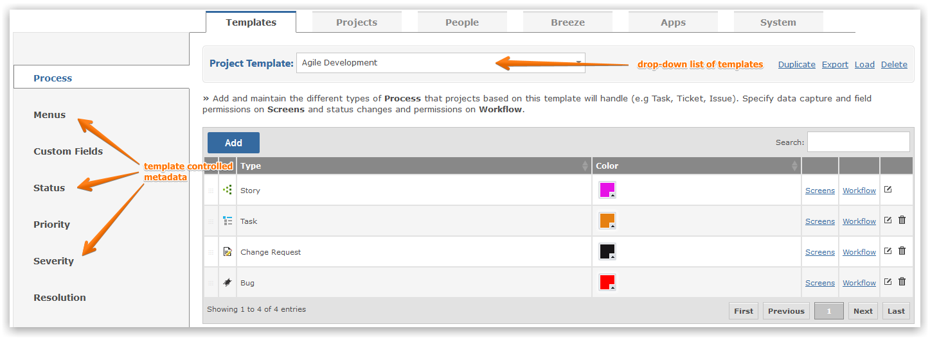Click drag handle of the Story row
Viewport: 930px width, 340px height.
tap(211, 191)
